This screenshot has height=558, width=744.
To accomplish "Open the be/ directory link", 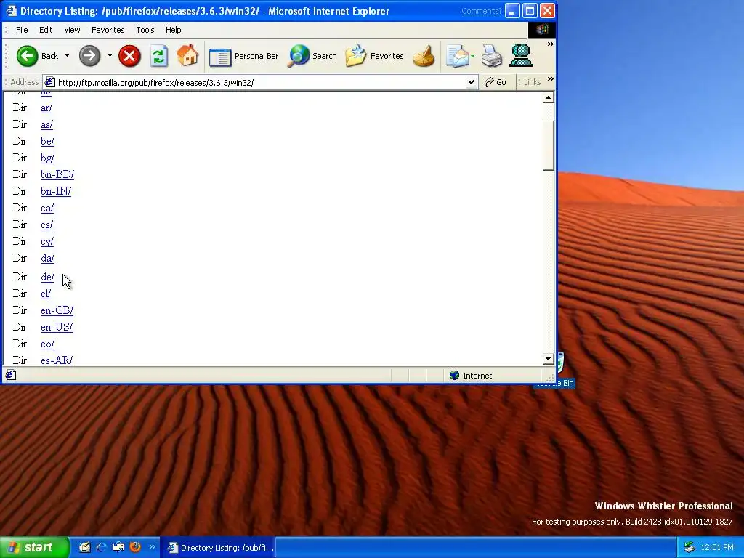I will (x=47, y=141).
